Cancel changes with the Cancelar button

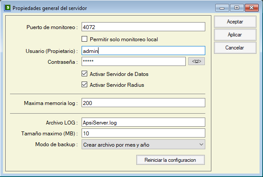[x=235, y=48]
